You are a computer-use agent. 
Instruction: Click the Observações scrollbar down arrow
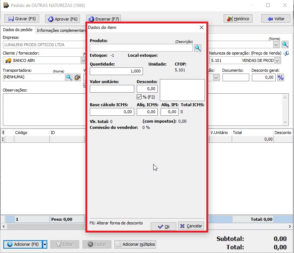tap(285, 122)
